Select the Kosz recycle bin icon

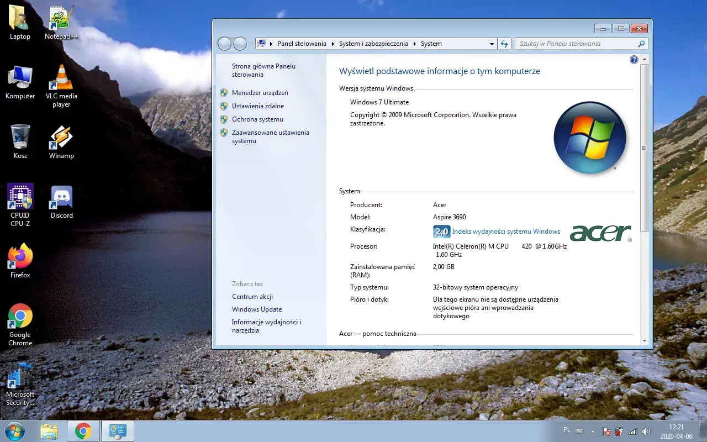coord(20,141)
